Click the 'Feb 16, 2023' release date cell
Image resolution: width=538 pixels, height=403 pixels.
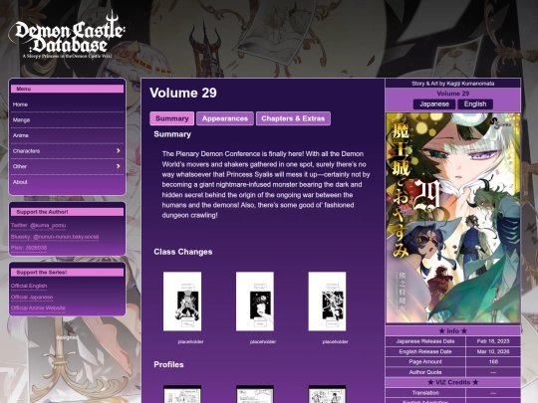click(493, 341)
